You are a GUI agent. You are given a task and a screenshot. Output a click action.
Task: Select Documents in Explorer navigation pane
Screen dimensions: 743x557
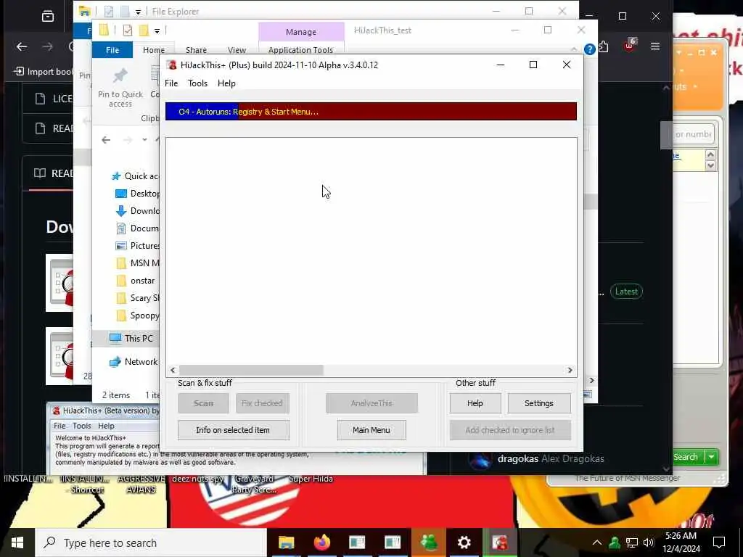pos(137,228)
